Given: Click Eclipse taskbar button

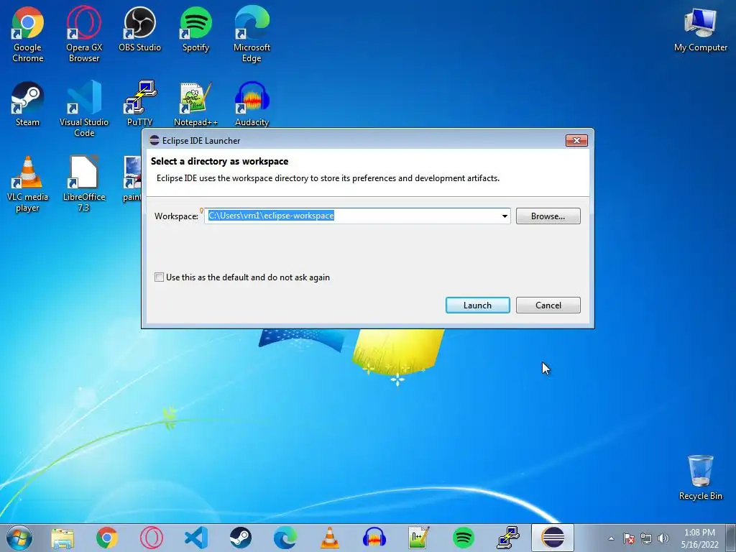Looking at the screenshot, I should pos(553,538).
